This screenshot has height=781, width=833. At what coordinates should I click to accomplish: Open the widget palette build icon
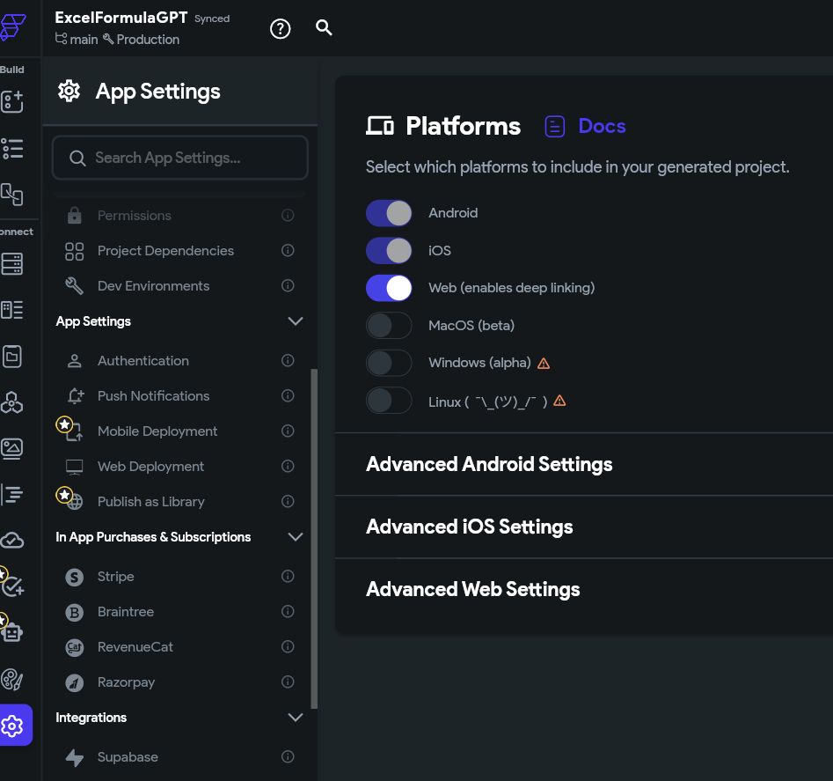tap(12, 101)
